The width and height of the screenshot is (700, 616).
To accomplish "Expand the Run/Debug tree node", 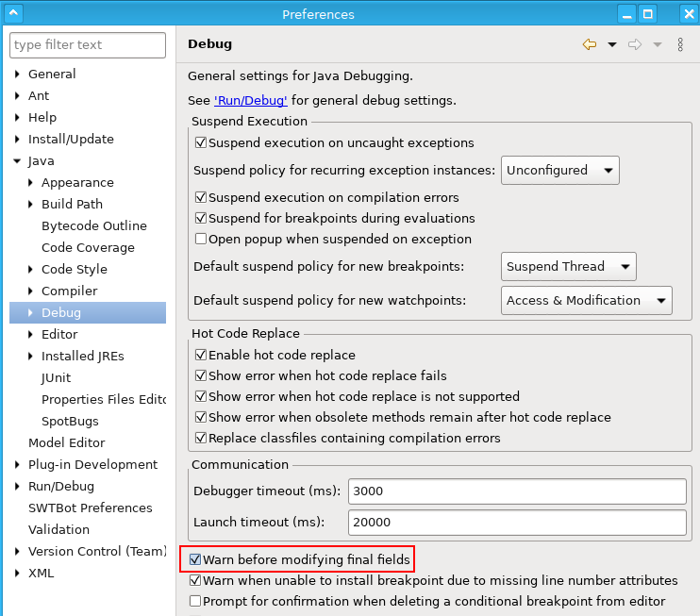I will click(17, 486).
